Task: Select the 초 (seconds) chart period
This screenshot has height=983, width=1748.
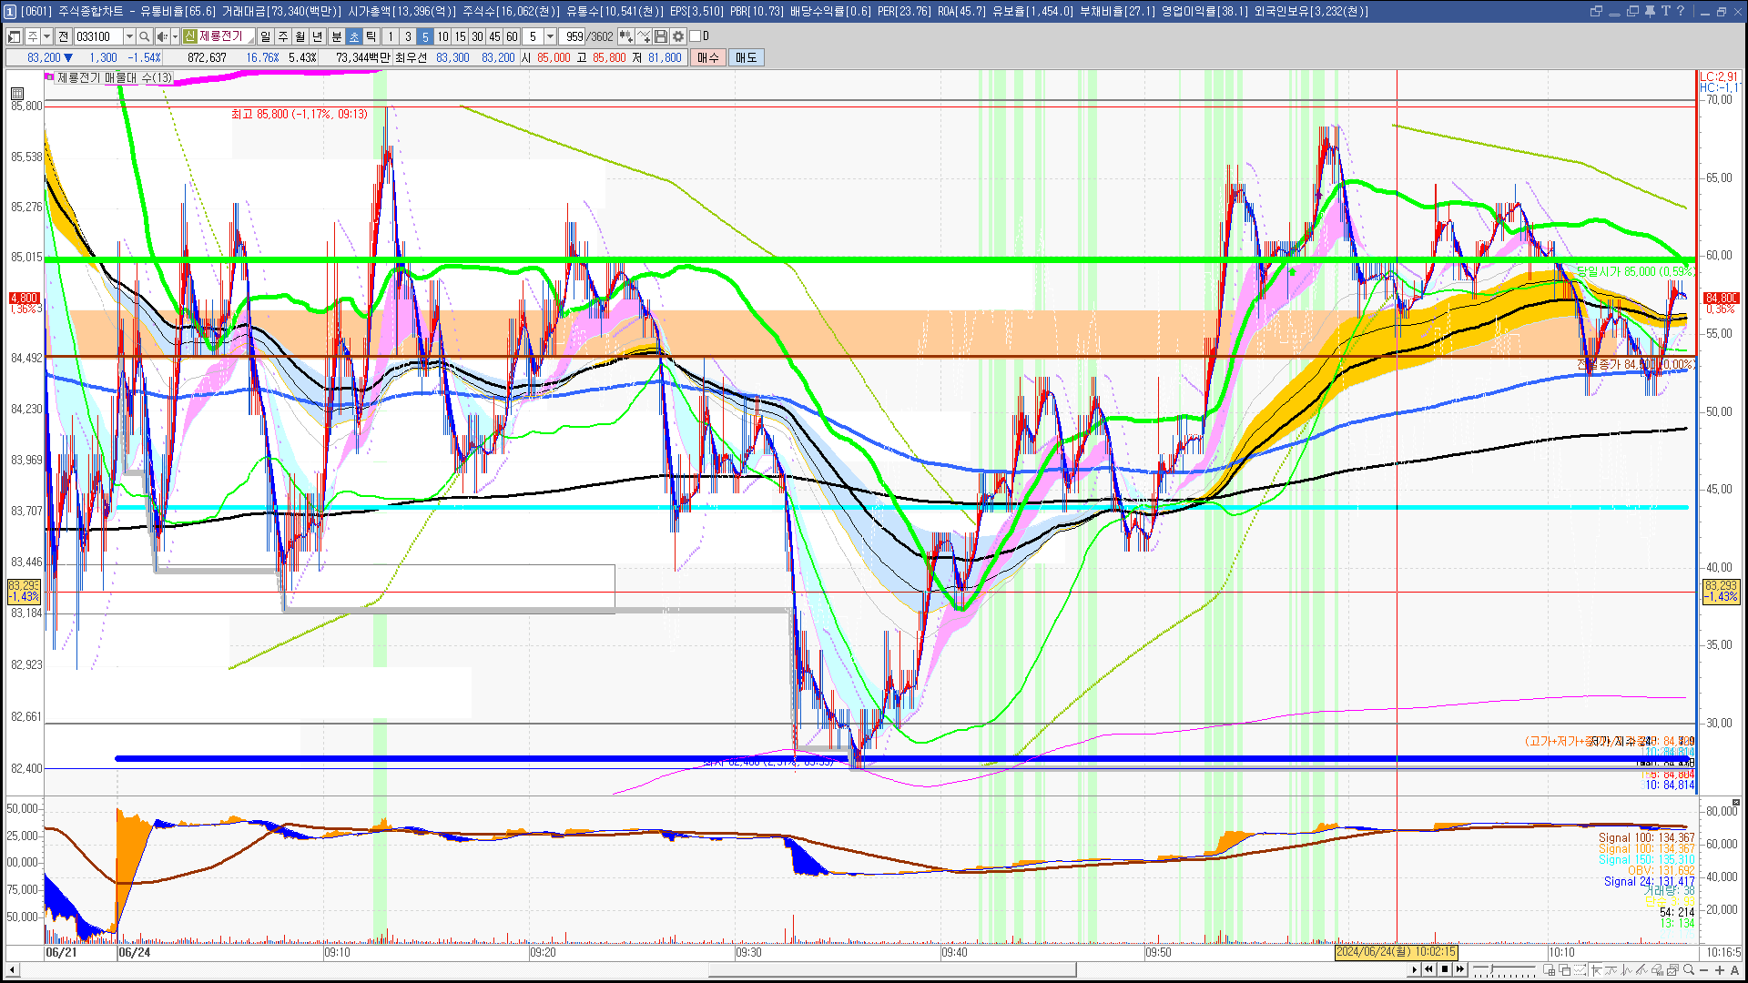Action: (x=354, y=36)
